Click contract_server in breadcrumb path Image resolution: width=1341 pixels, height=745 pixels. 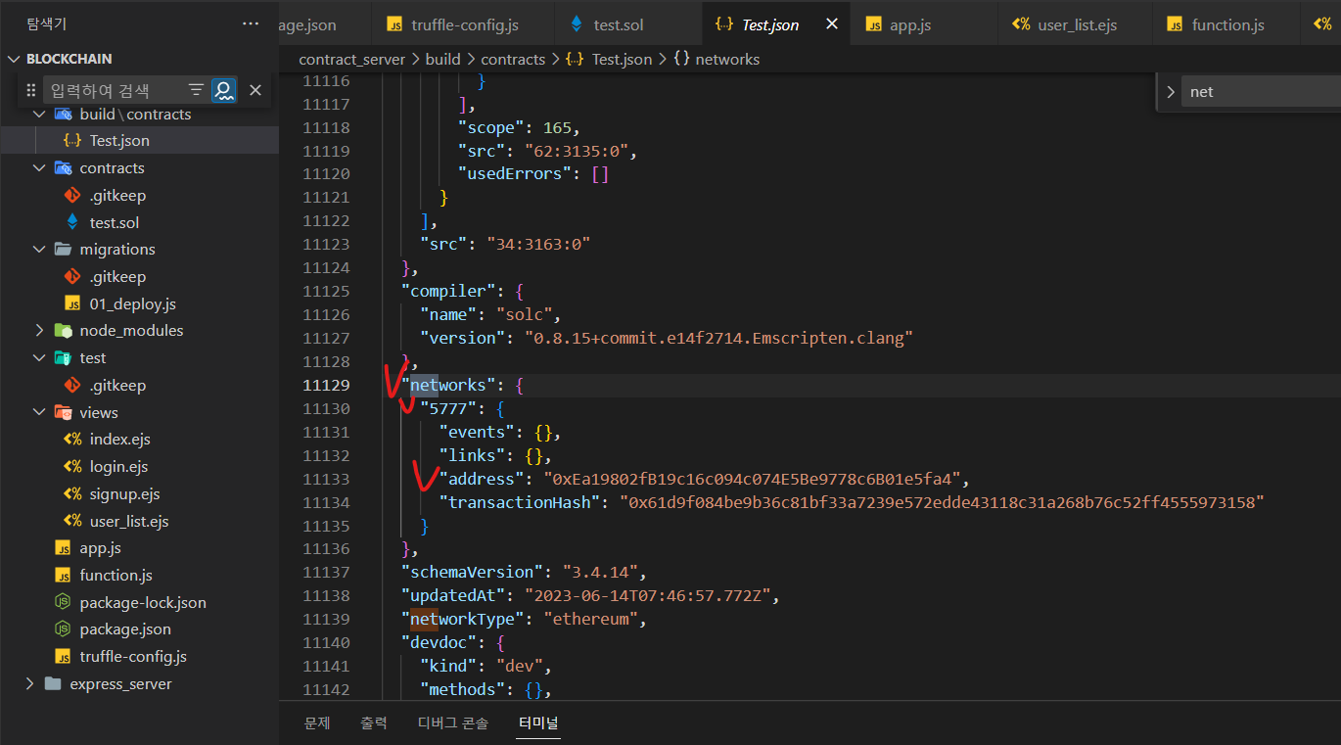351,59
